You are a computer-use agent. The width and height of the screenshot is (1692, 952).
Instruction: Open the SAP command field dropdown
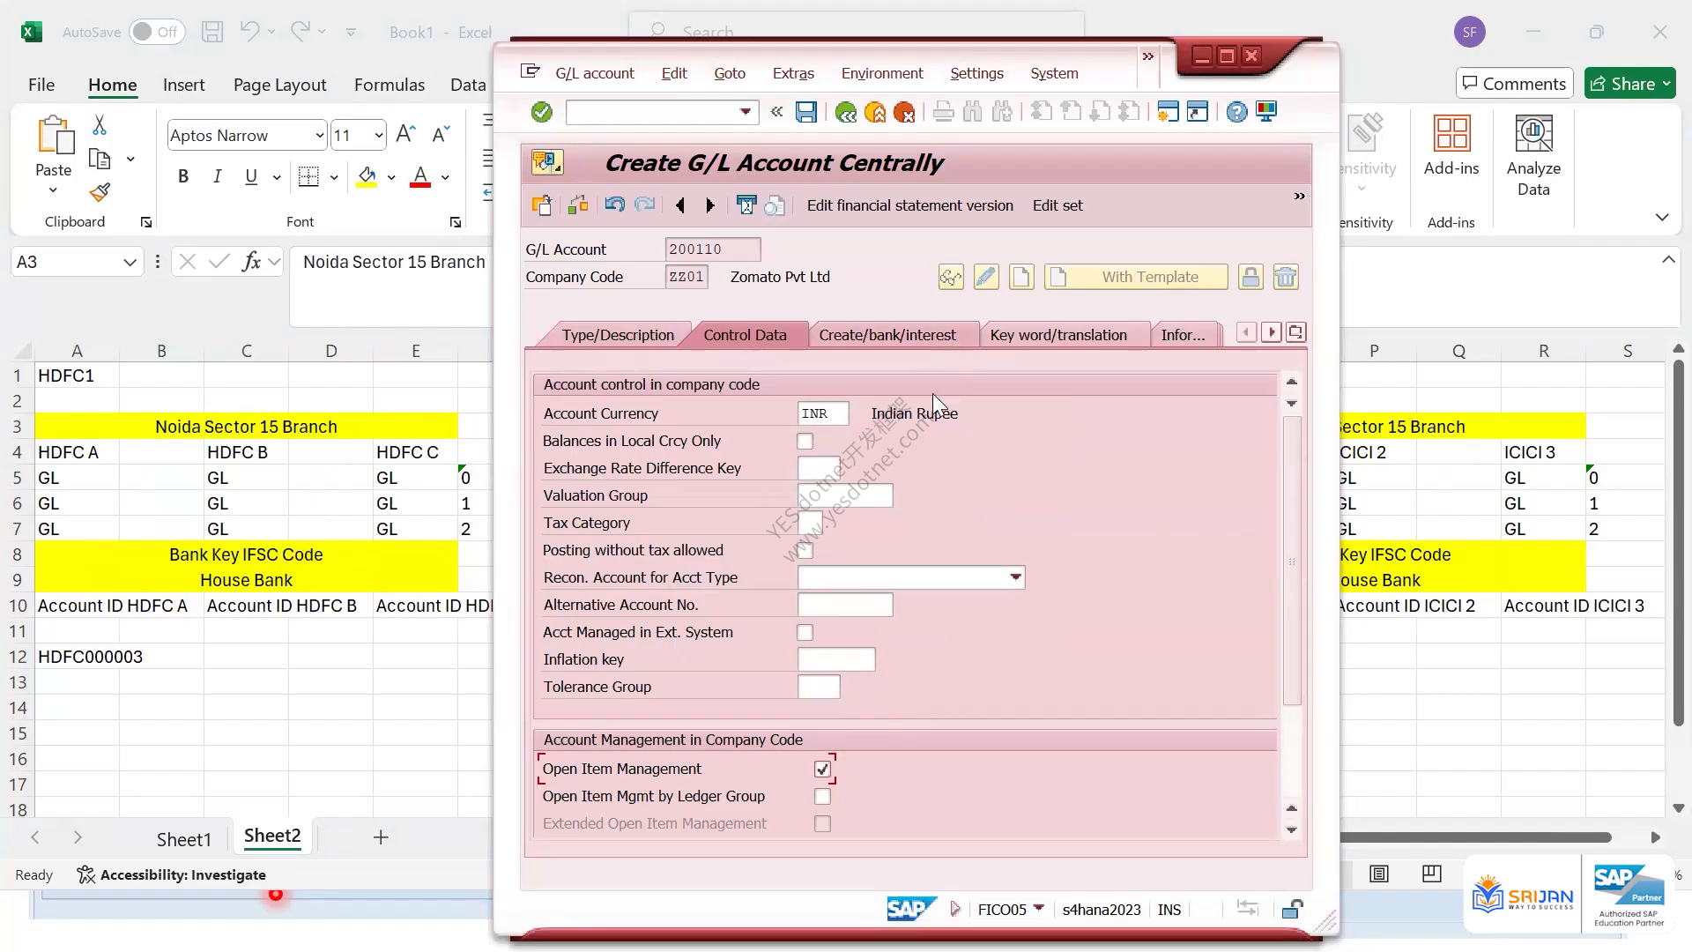(746, 112)
